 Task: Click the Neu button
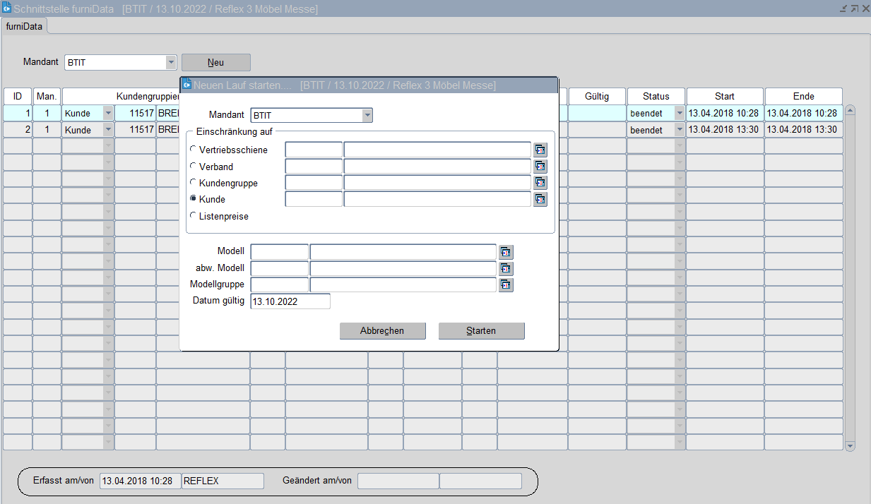click(x=215, y=62)
